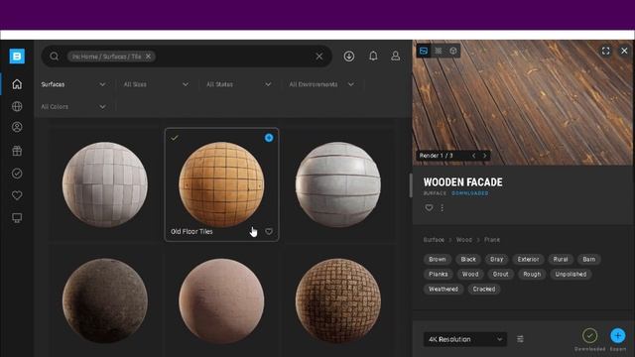The image size is (635, 357).
Task: Open the third preview mode icon
Action: (453, 51)
